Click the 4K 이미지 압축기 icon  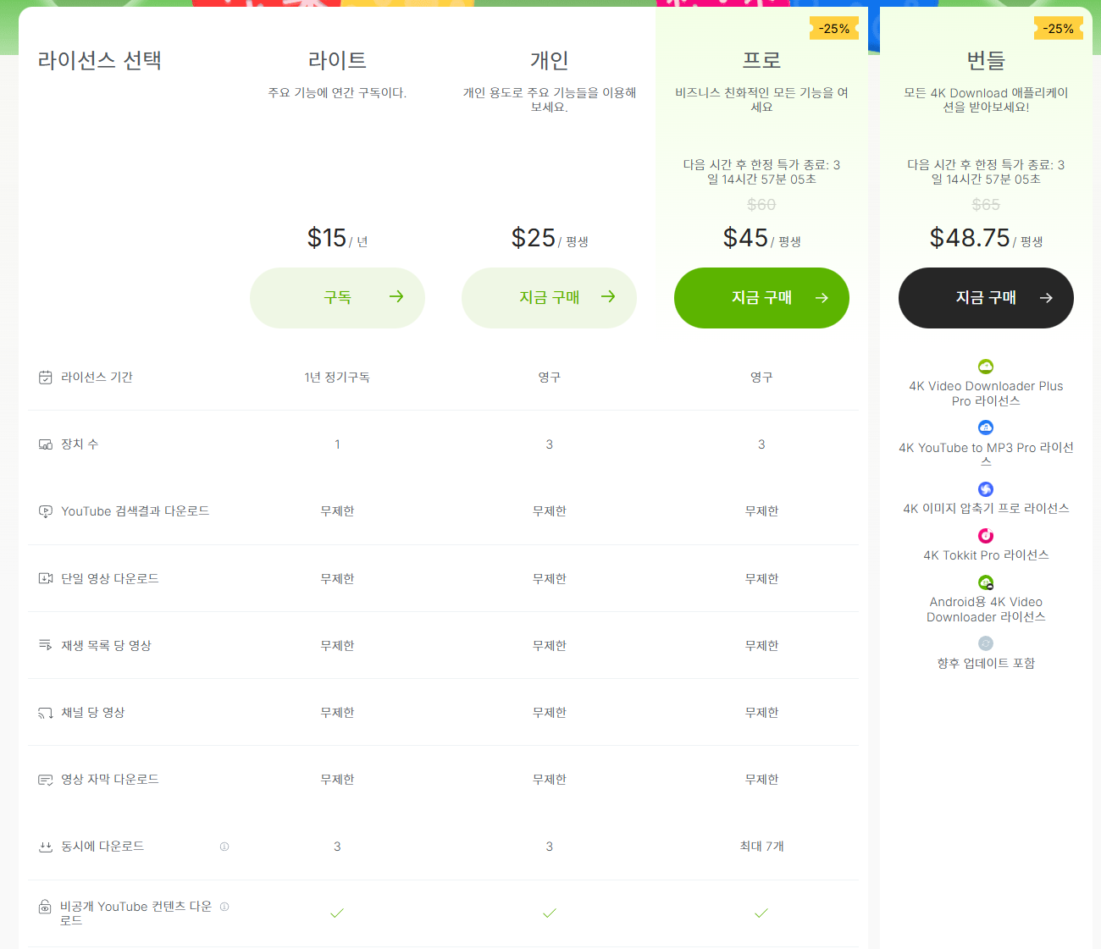click(x=986, y=489)
